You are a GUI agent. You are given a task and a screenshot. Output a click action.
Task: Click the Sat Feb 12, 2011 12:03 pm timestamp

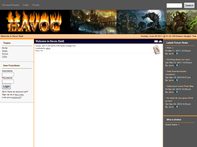point(179,63)
